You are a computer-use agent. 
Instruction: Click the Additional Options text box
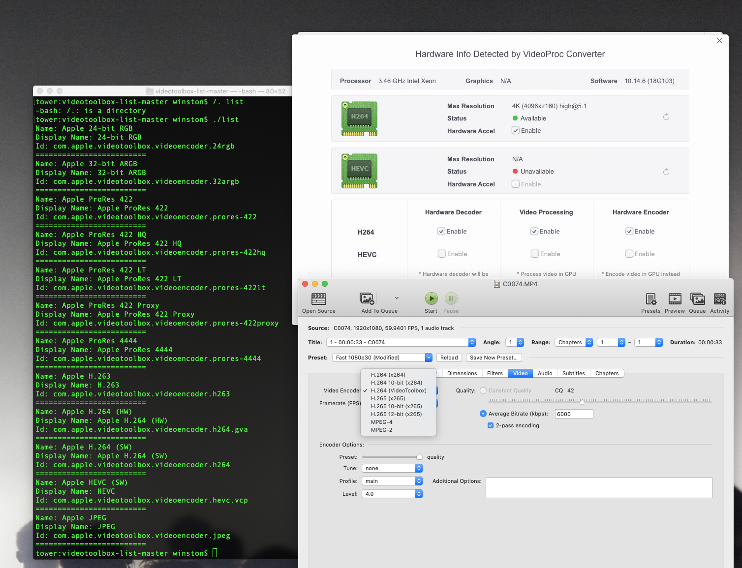pos(599,488)
